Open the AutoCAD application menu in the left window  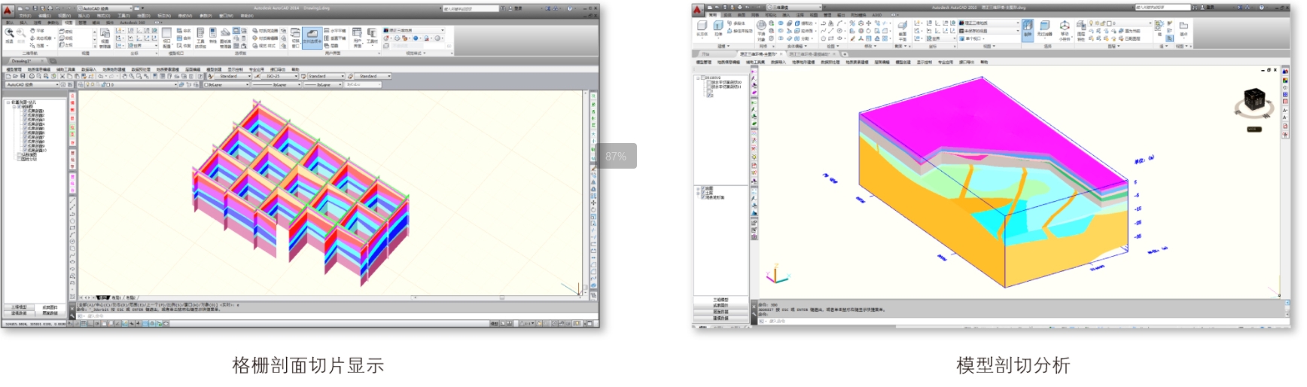point(8,11)
